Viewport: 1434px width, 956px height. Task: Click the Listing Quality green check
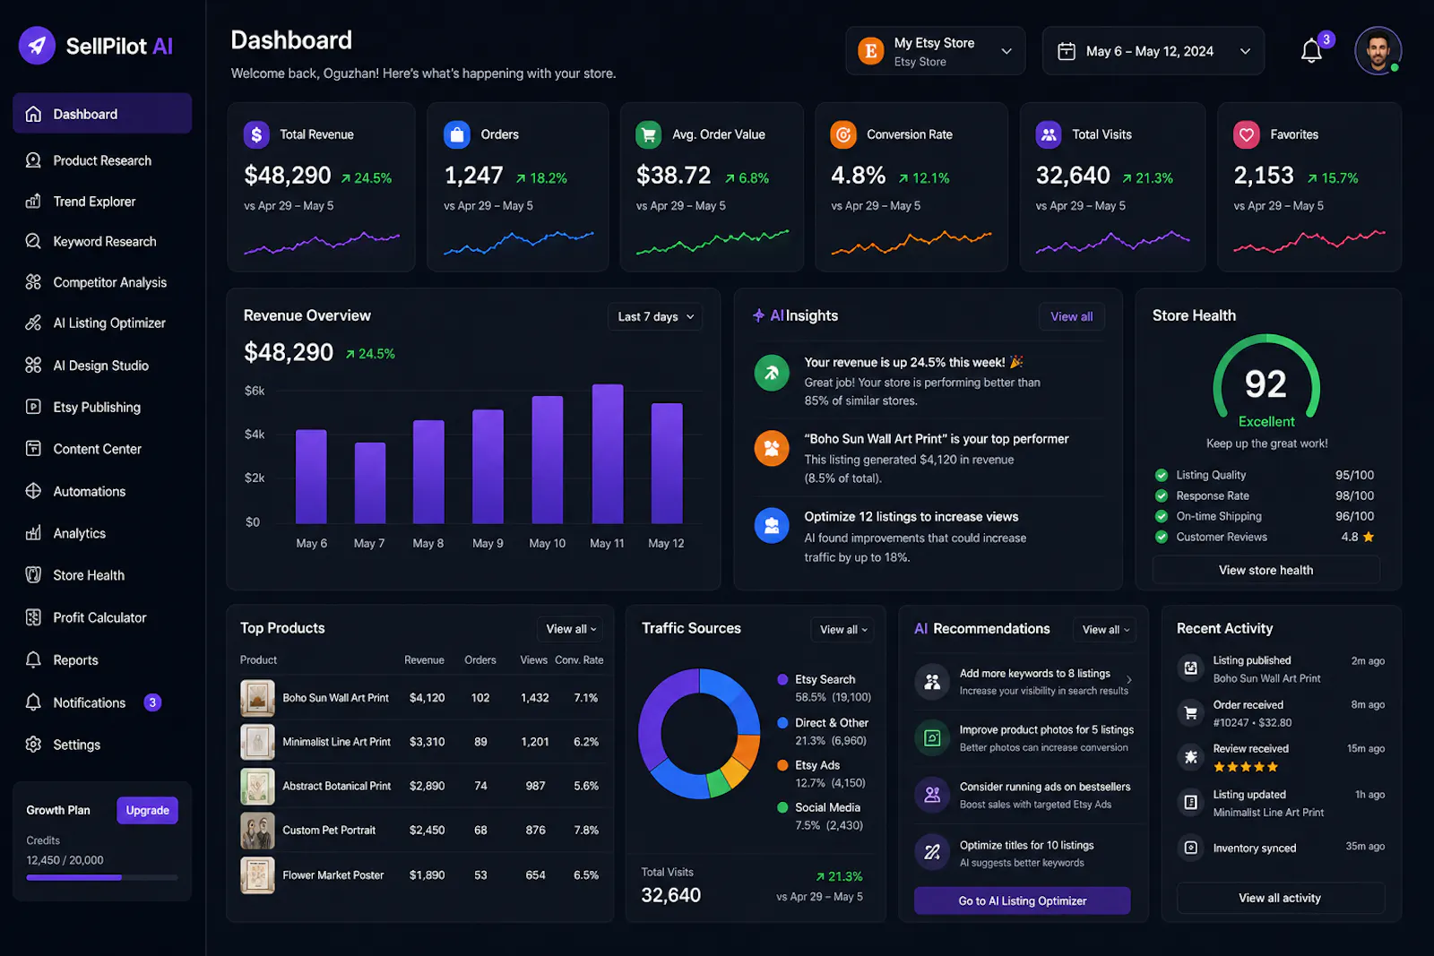tap(1162, 475)
